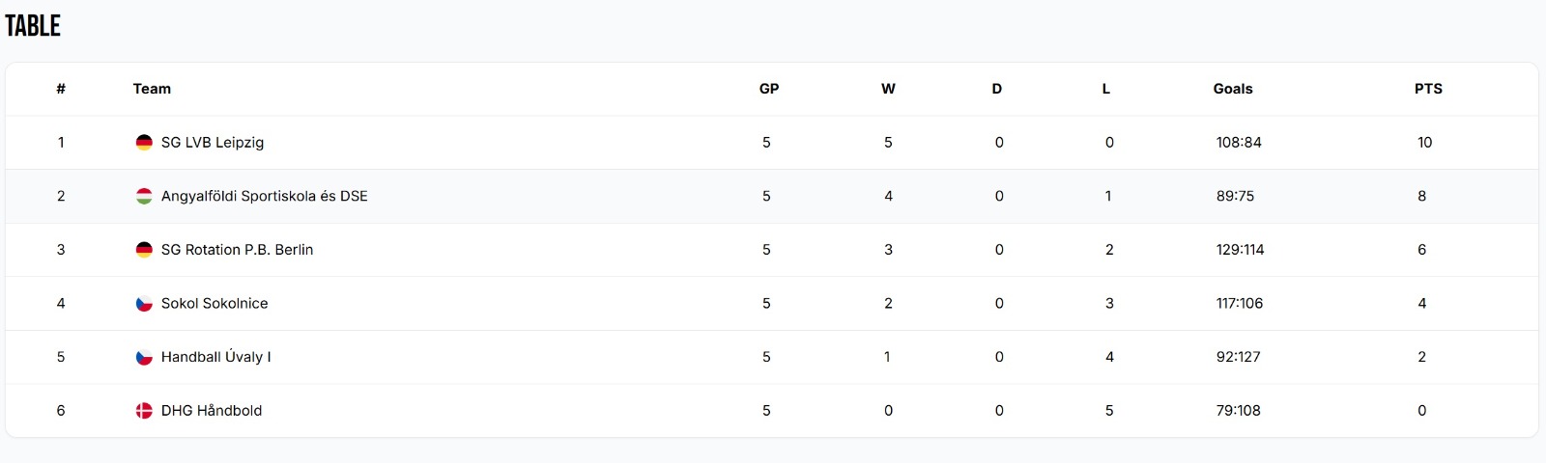Screen dimensions: 1546x463
Task: Click the German flag beside SG Rotation Berlin
Action: (144, 250)
